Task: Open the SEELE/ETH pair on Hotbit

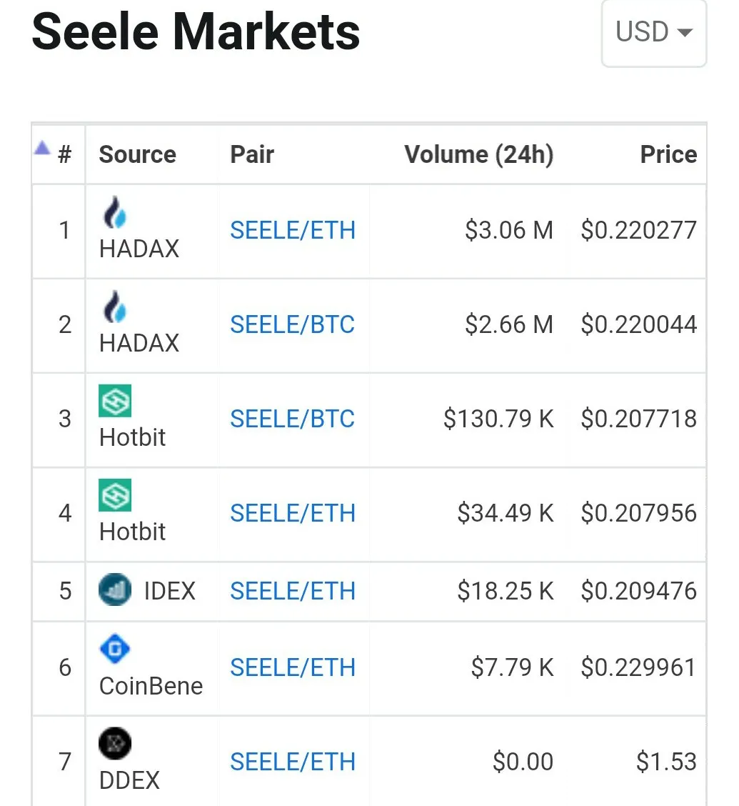Action: click(x=293, y=513)
